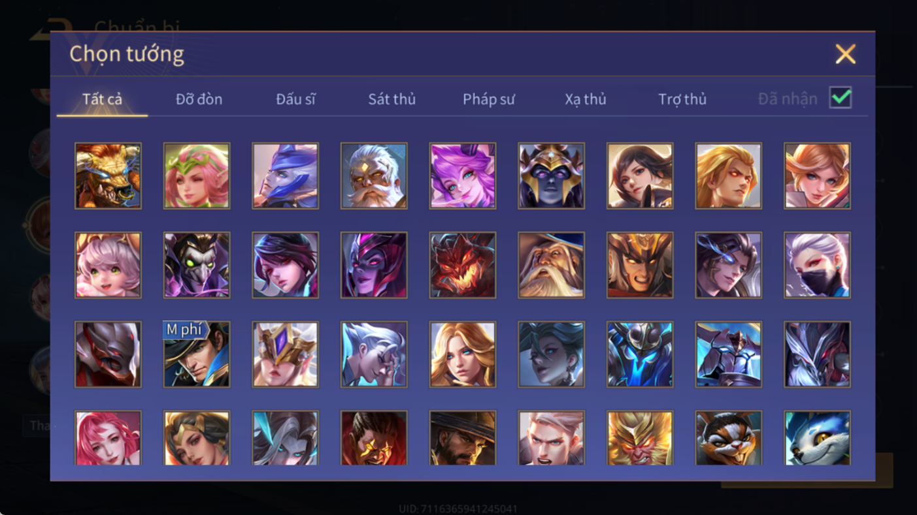Choose the blue cat hero in the bottom row
Viewport: 917px width, 515px height.
point(817,438)
